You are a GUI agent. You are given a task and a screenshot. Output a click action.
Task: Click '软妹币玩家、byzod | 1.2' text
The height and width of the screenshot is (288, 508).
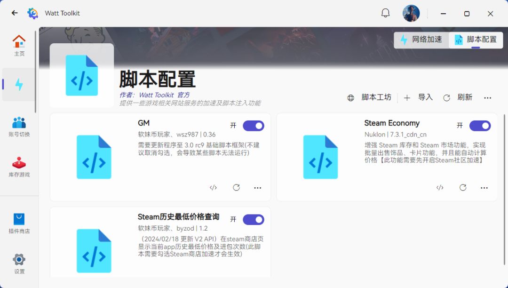point(173,228)
